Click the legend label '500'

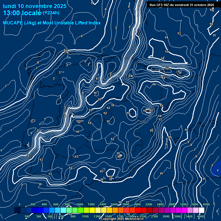(50, 216)
